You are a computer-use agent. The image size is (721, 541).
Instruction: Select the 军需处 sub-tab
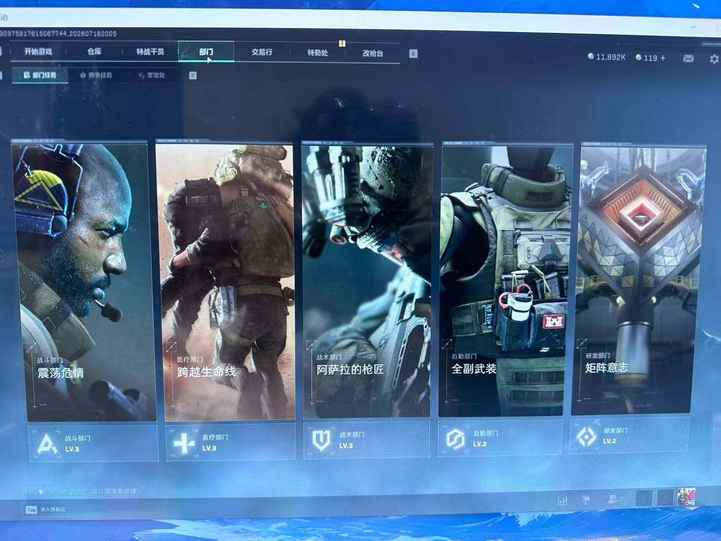click(152, 75)
